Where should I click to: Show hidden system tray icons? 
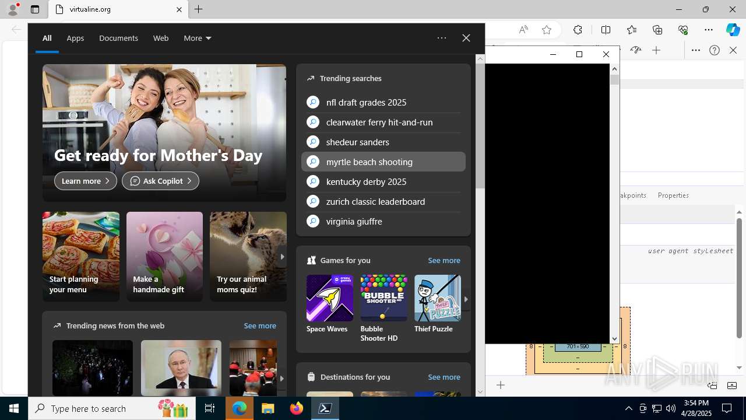[628, 408]
